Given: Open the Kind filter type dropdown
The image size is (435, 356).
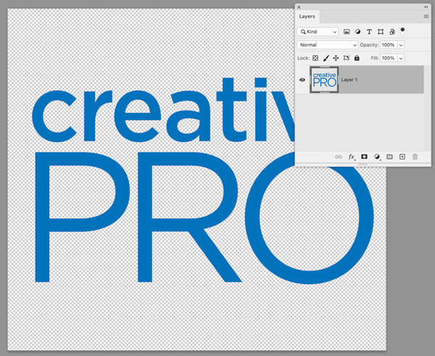Looking at the screenshot, I should 318,32.
